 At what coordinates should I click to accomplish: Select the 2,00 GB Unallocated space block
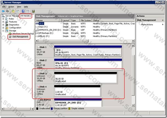[x=77, y=91]
